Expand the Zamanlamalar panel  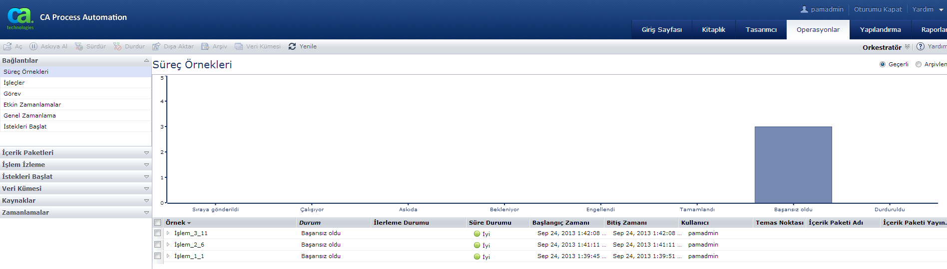(146, 213)
